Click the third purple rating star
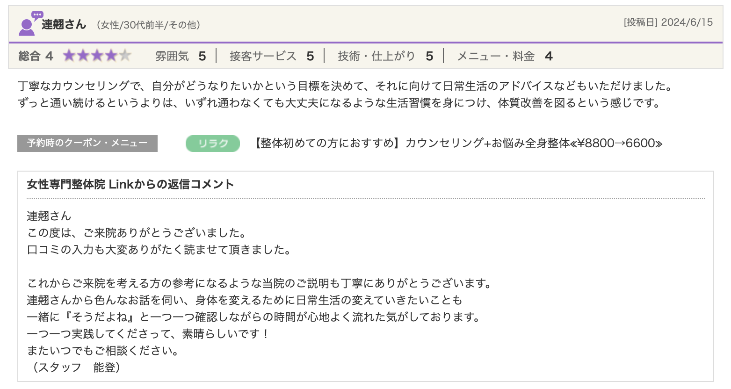Image resolution: width=731 pixels, height=389 pixels. [x=97, y=56]
